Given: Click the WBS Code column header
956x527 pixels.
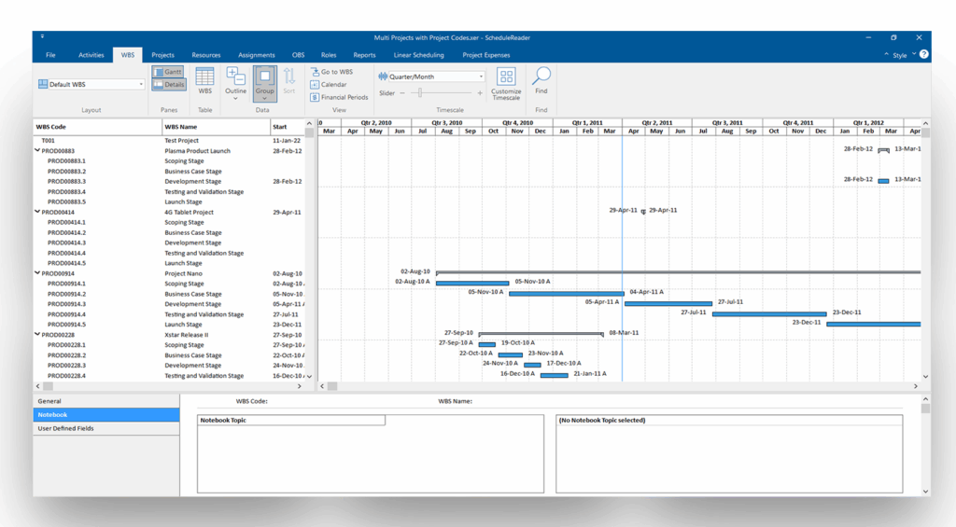Looking at the screenshot, I should pos(97,127).
